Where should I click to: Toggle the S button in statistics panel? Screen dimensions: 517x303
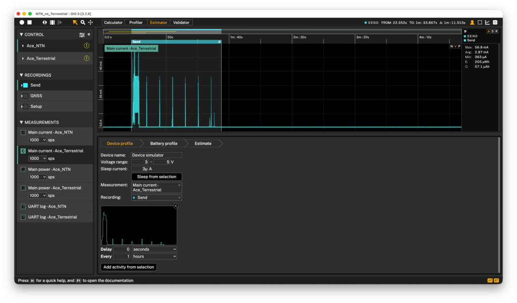click(493, 31)
